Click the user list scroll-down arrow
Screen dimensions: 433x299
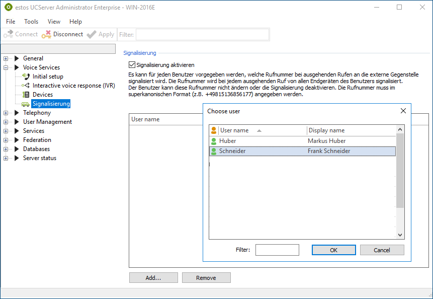pyautogui.click(x=400, y=235)
